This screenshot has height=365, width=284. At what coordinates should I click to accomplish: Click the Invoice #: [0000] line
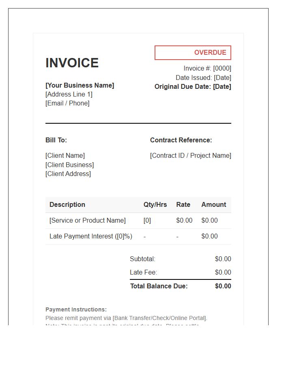[x=207, y=69]
